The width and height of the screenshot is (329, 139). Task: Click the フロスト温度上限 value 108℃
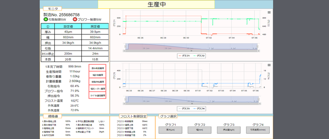(x=144, y=125)
